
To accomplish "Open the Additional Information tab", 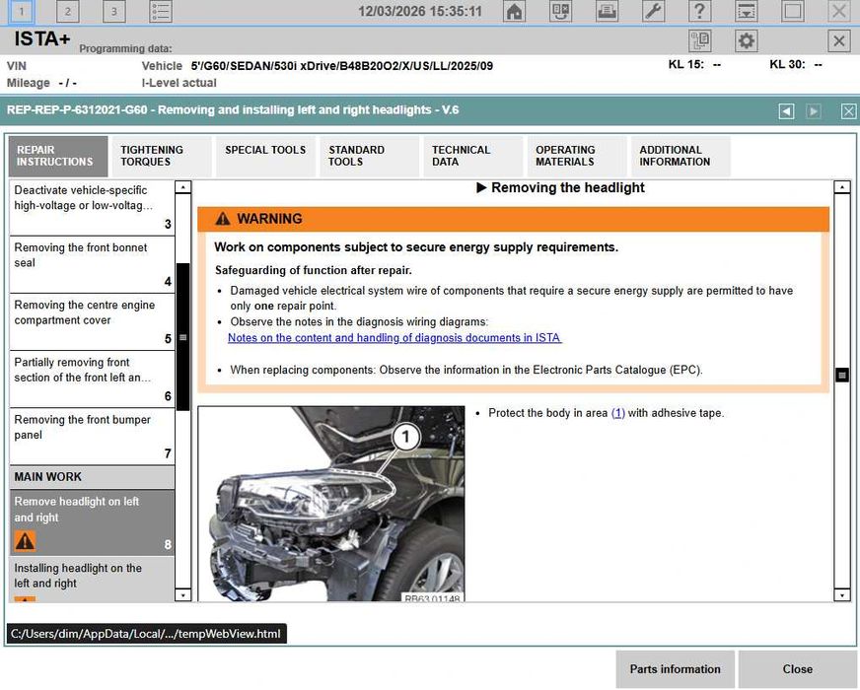I will coord(681,156).
